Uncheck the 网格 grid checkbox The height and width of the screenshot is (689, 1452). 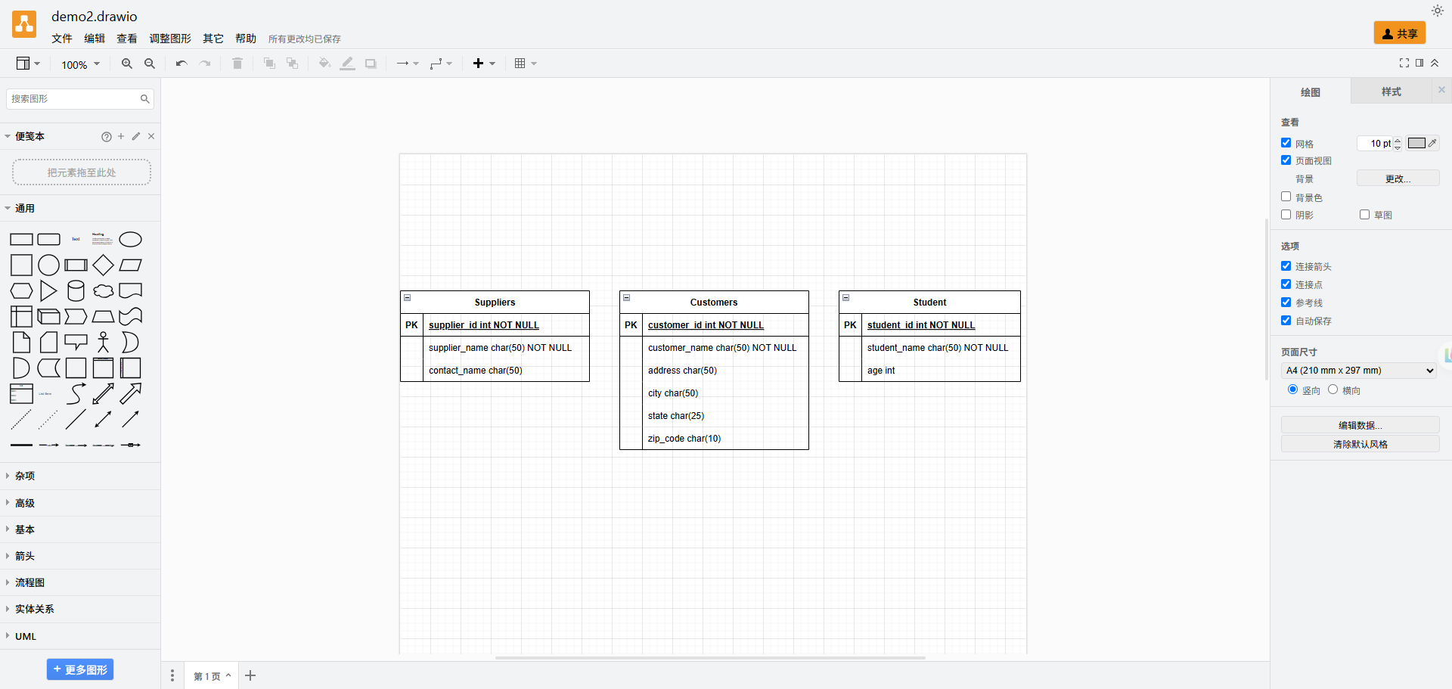coord(1286,143)
